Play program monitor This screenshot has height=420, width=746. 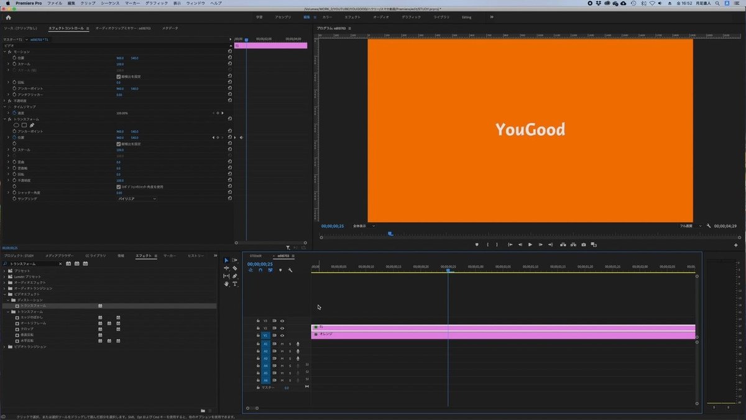(x=530, y=245)
